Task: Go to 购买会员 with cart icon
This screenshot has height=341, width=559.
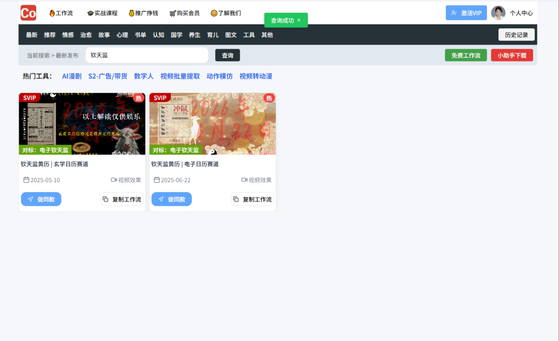Action: click(x=184, y=13)
